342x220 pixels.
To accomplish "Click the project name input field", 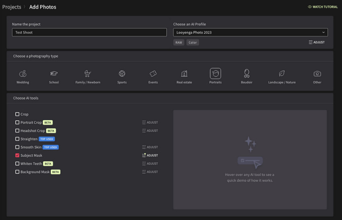I will click(x=89, y=32).
